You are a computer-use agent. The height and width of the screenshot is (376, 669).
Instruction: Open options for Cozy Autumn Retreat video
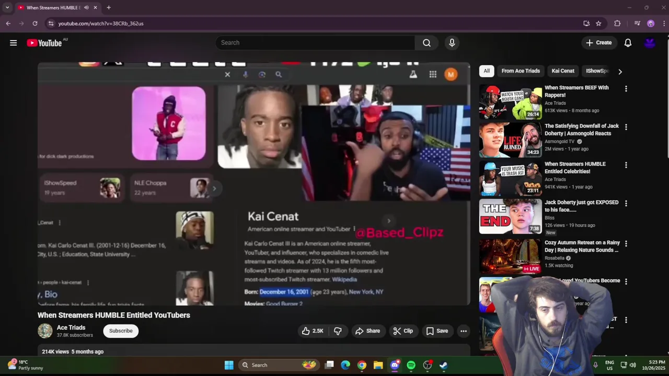pyautogui.click(x=626, y=243)
